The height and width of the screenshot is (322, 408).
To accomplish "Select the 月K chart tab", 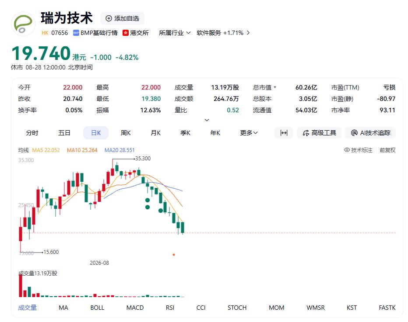I will pos(155,133).
